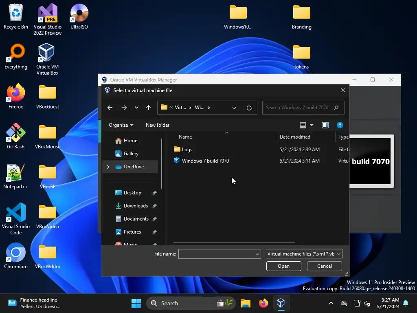Open Desktop quick access location
417x313 pixels.
pos(132,193)
